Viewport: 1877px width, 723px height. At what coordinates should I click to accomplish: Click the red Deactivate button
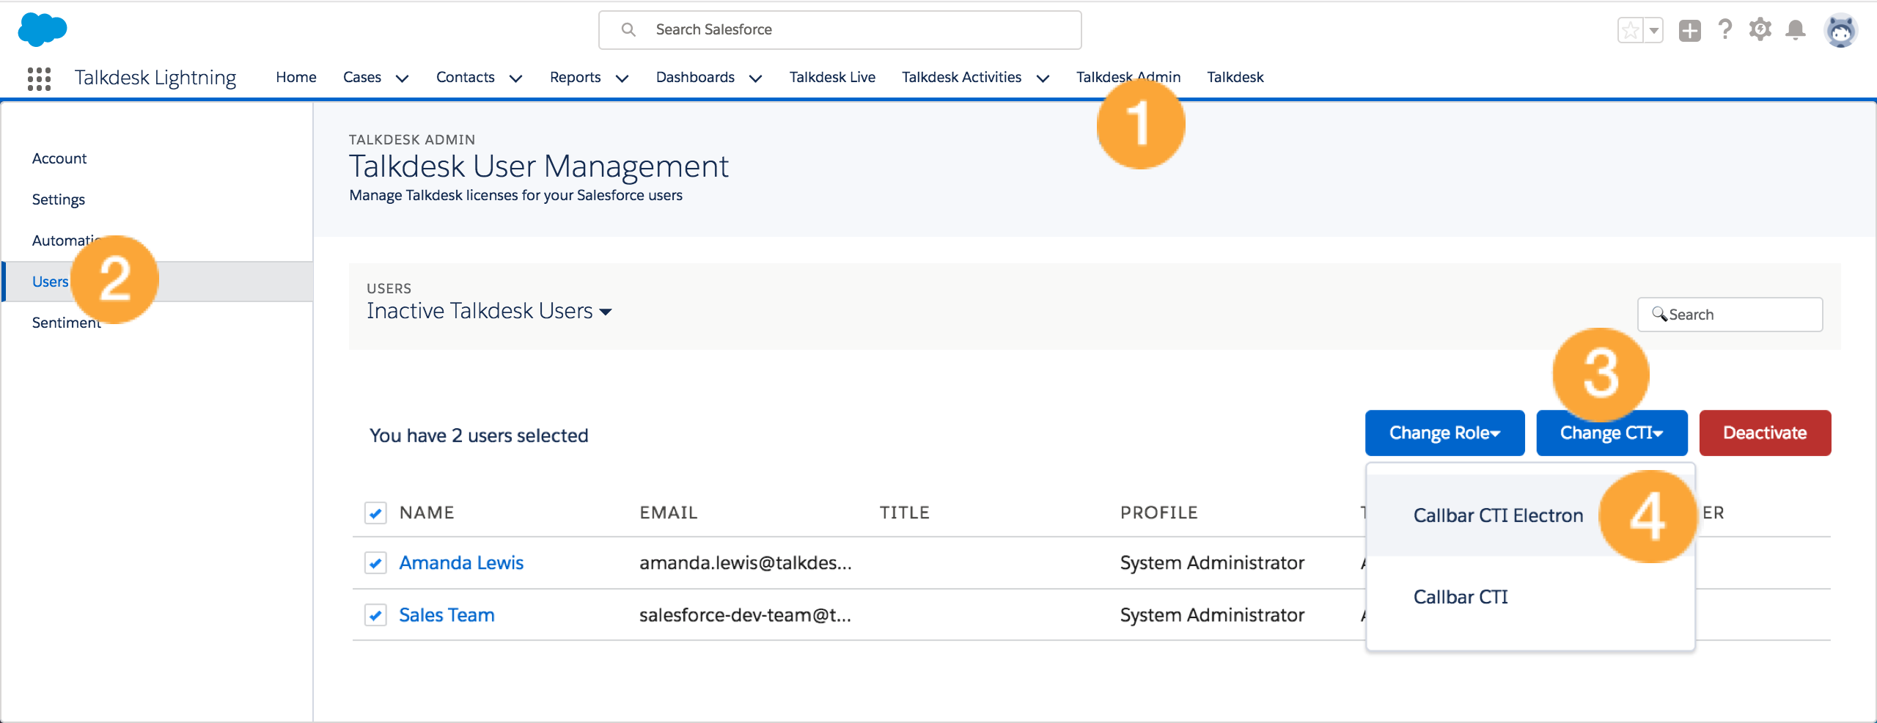click(1765, 433)
